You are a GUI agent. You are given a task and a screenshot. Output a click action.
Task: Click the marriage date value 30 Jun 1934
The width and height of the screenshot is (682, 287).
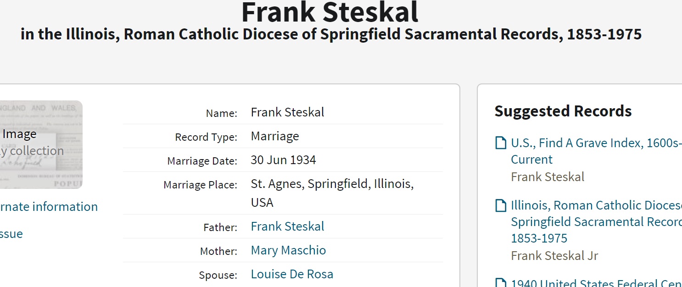click(x=283, y=160)
